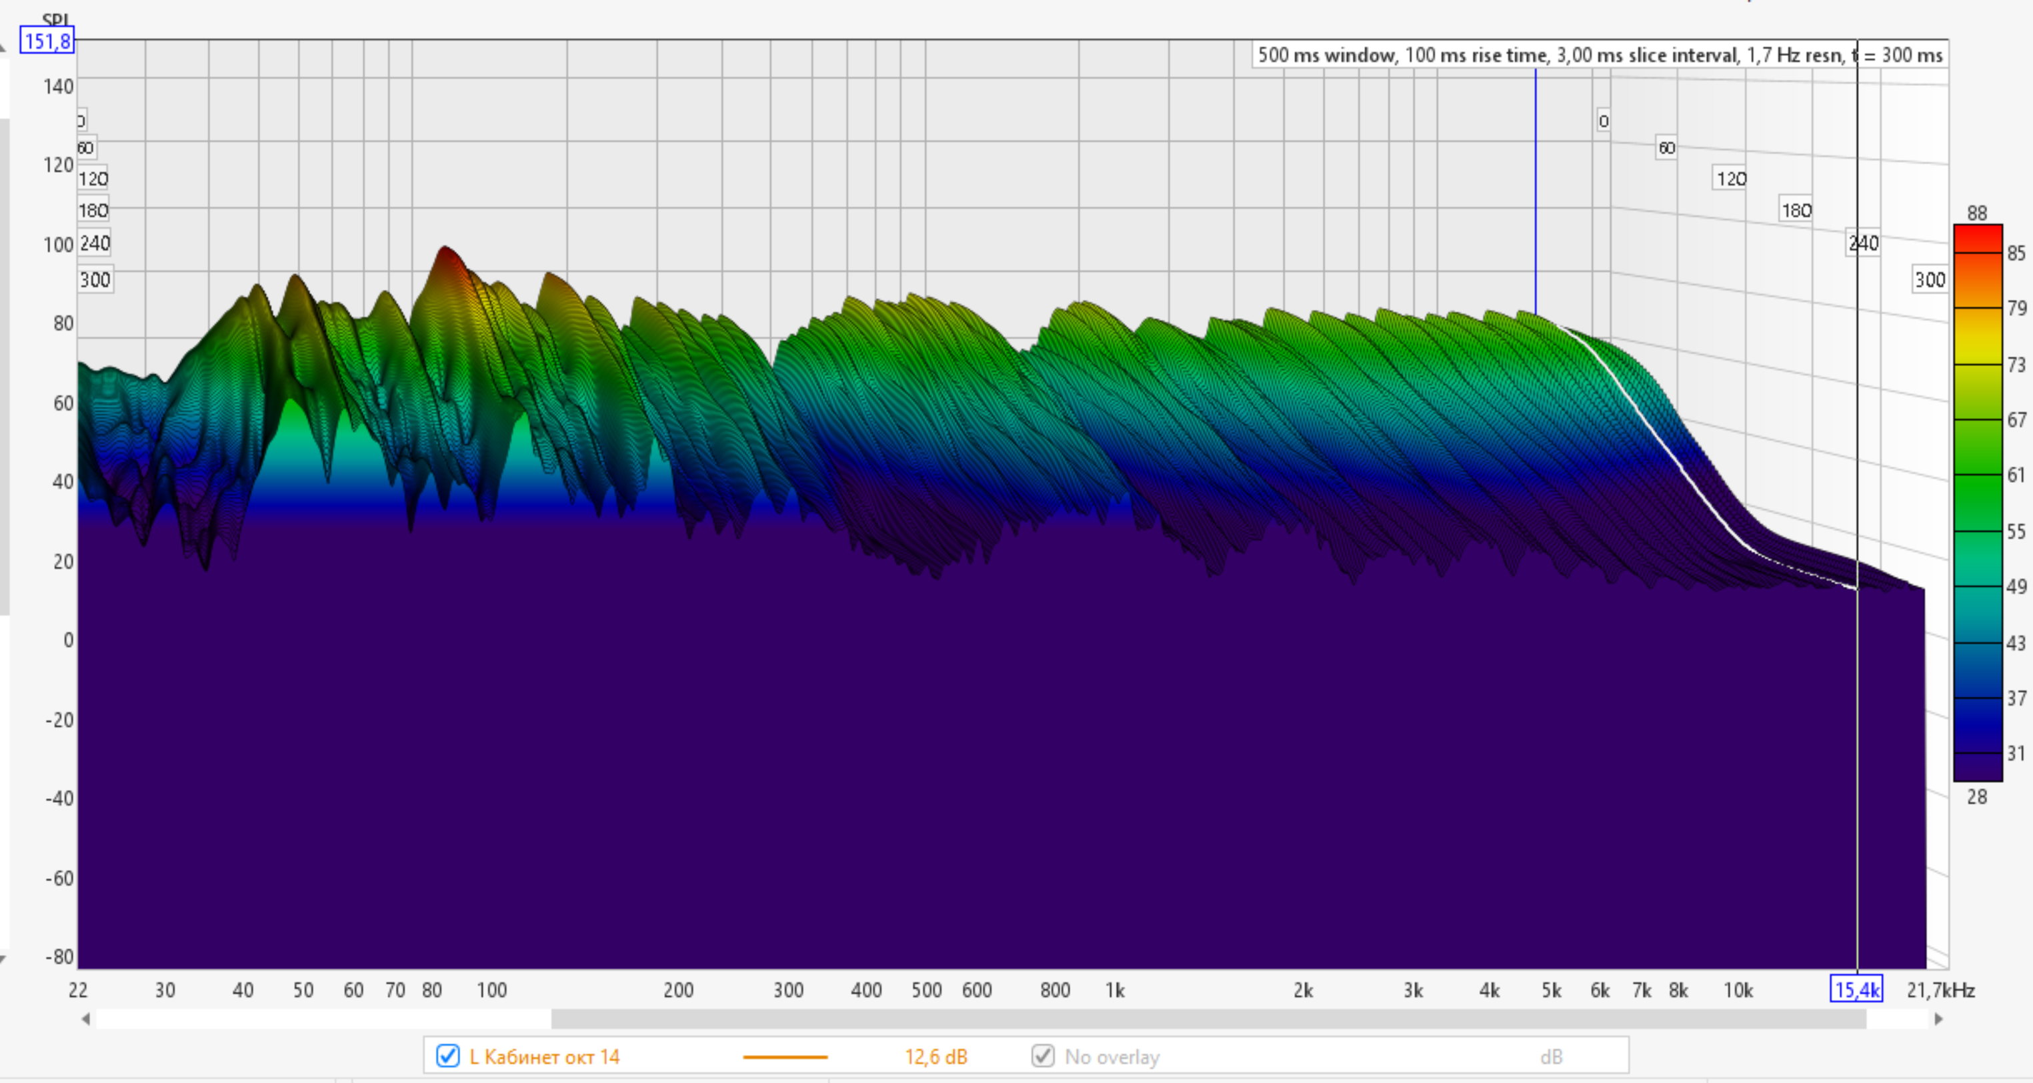Click the 300 ms time label on right axis

(x=1930, y=279)
